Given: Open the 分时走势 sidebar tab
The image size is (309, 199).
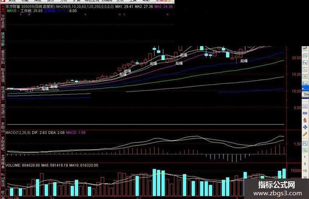Looking at the screenshot, I should tap(3, 21).
